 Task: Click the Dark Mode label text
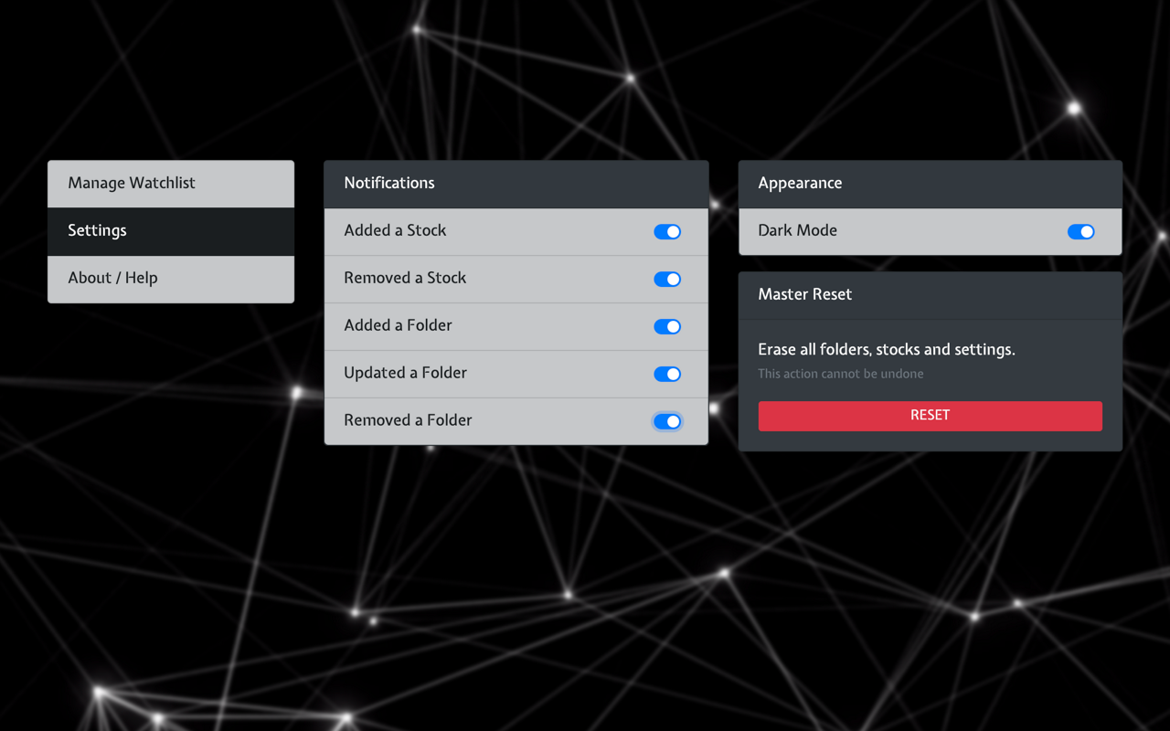click(797, 230)
